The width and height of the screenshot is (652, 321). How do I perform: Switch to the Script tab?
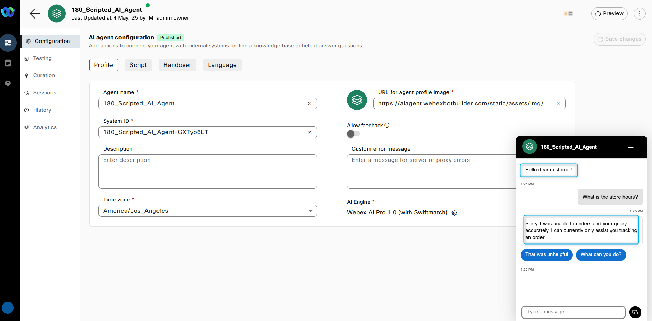click(138, 65)
